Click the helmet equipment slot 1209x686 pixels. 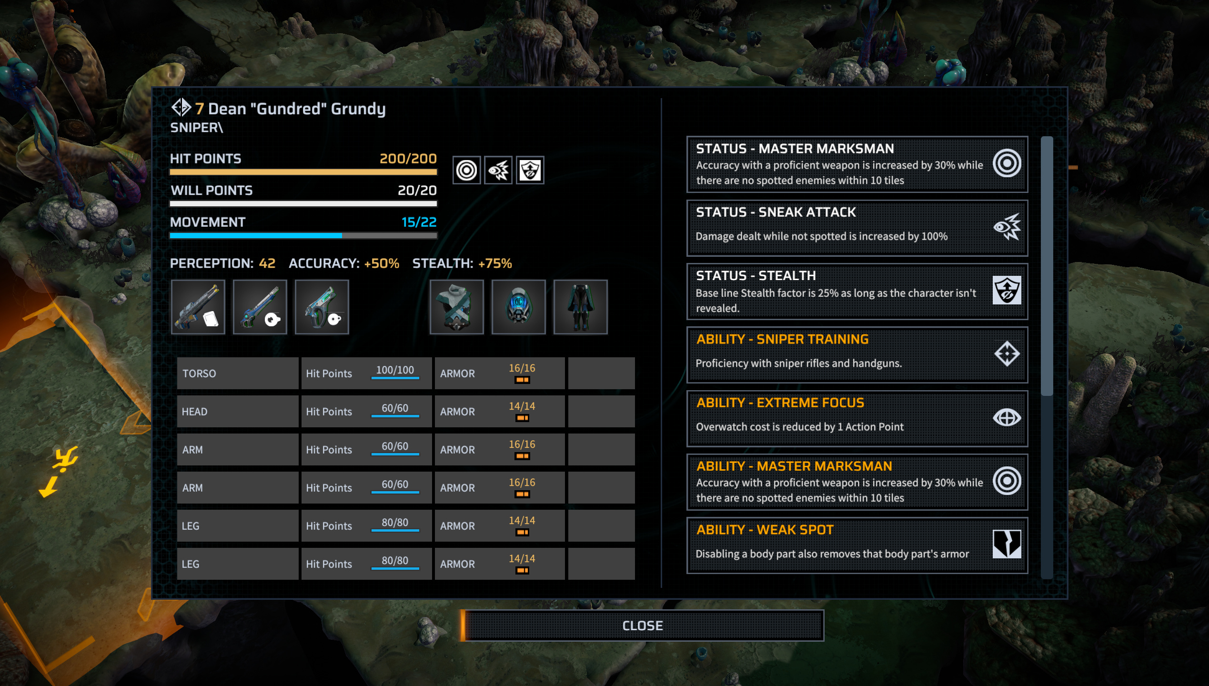coord(519,307)
